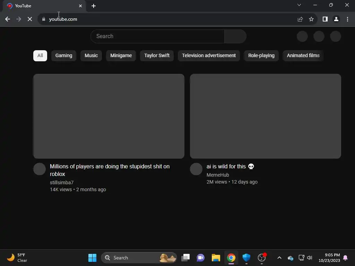Image resolution: width=355 pixels, height=266 pixels.
Task: Select the Minigame filter chip
Action: [x=121, y=56]
